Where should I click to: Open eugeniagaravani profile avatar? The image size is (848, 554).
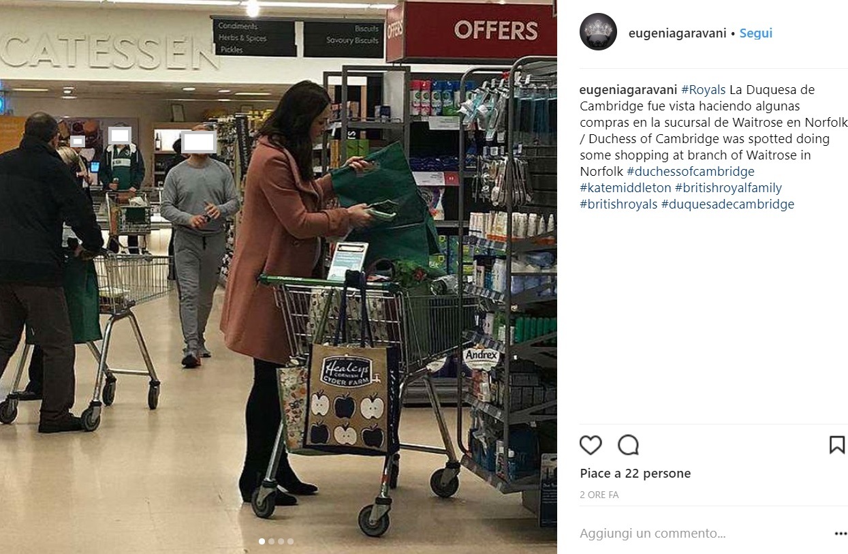click(598, 32)
